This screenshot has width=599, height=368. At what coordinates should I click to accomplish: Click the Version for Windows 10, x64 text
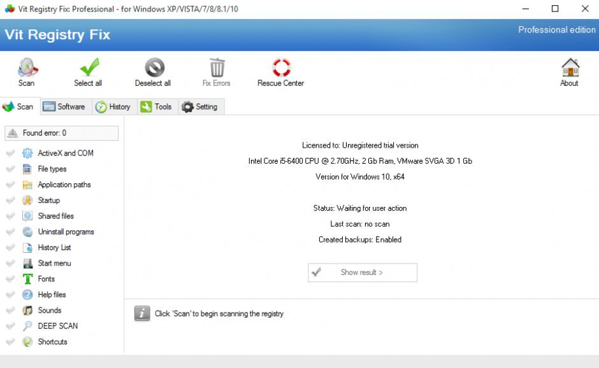[360, 177]
